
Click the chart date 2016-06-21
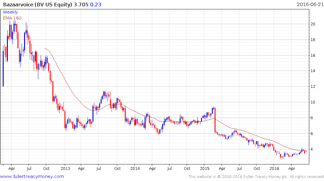(x=310, y=4)
